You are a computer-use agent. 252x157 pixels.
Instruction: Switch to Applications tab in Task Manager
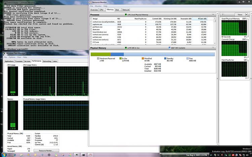[x=9, y=61]
